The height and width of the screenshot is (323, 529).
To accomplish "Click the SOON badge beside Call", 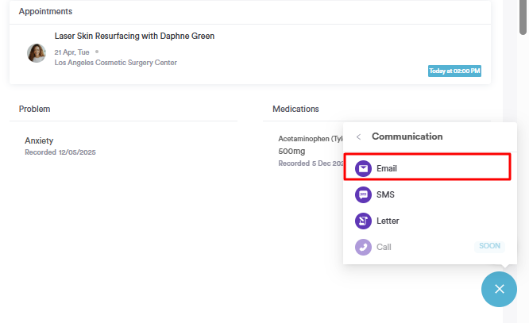I will (x=489, y=246).
